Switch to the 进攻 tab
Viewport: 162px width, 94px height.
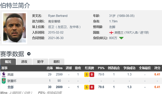click(x=24, y=62)
